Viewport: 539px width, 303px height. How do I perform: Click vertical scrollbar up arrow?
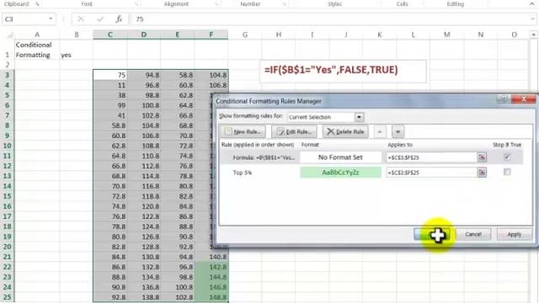(533, 35)
